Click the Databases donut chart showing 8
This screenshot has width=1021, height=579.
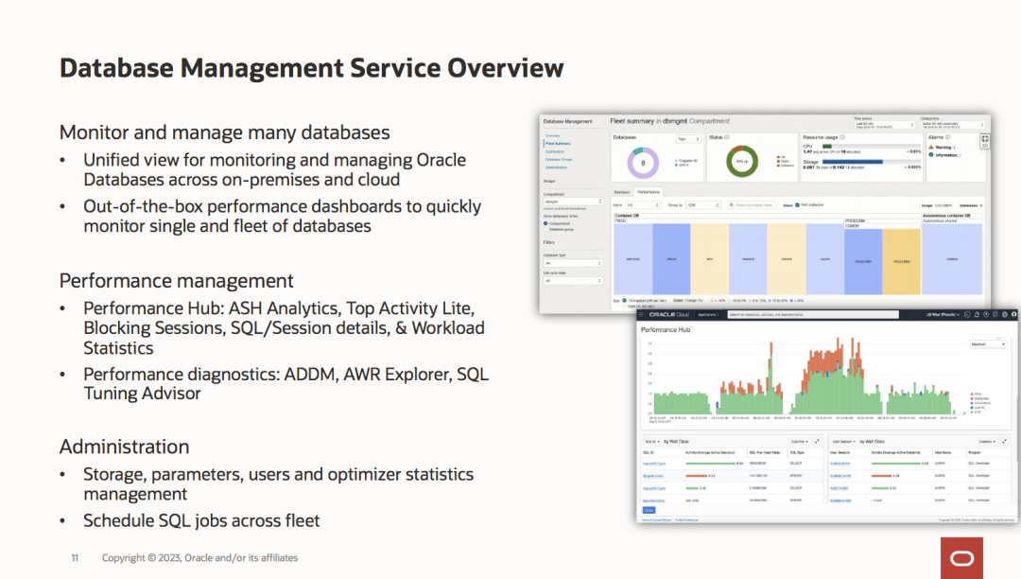[643, 163]
